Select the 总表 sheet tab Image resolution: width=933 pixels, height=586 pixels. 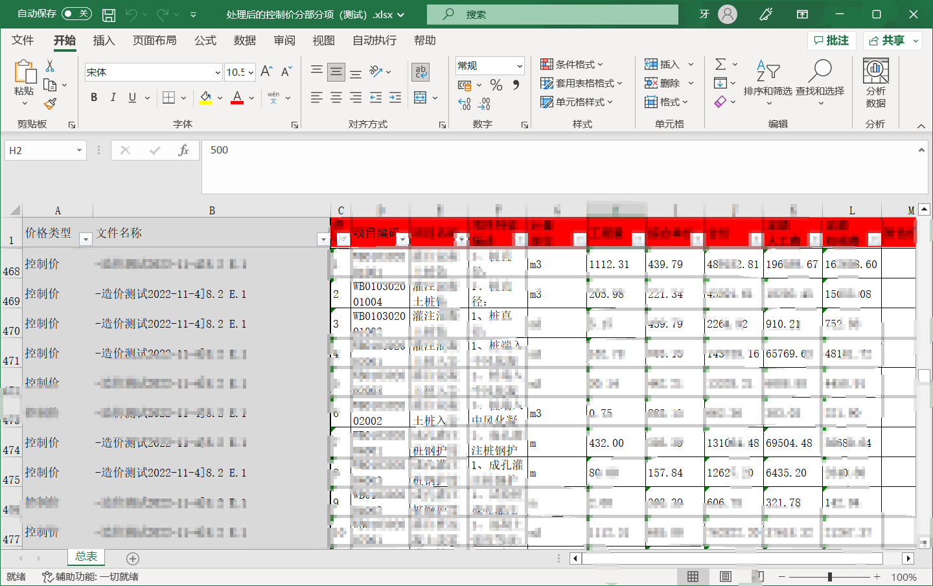[86, 556]
